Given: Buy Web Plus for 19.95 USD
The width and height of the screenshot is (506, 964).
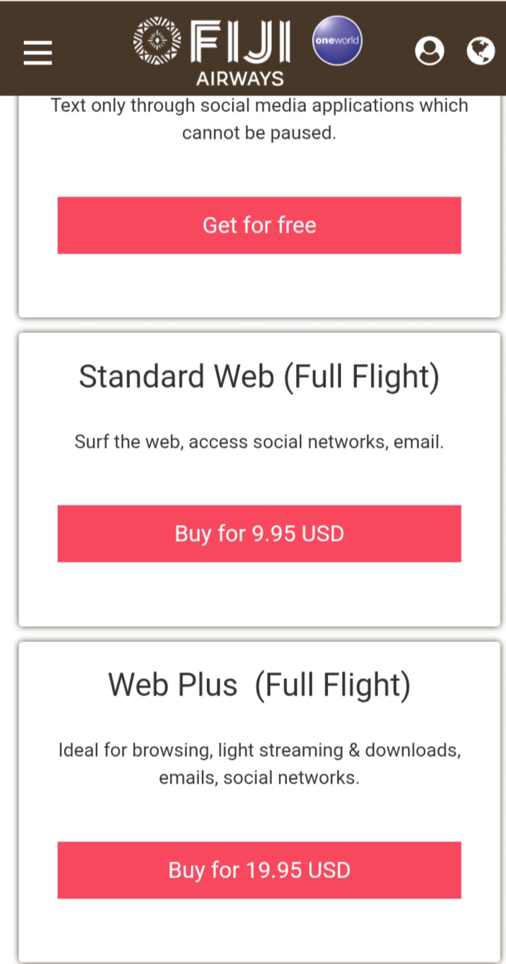Looking at the screenshot, I should (x=259, y=870).
